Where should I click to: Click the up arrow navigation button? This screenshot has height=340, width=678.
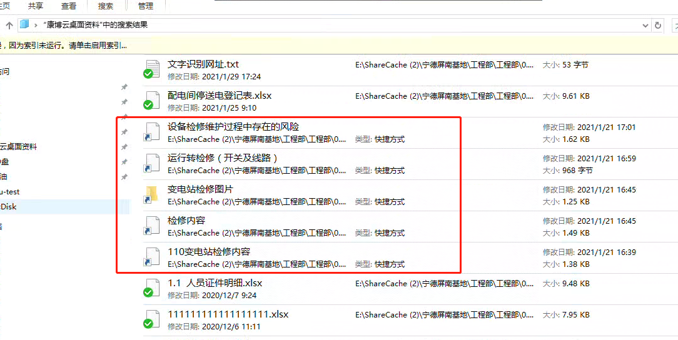9,25
